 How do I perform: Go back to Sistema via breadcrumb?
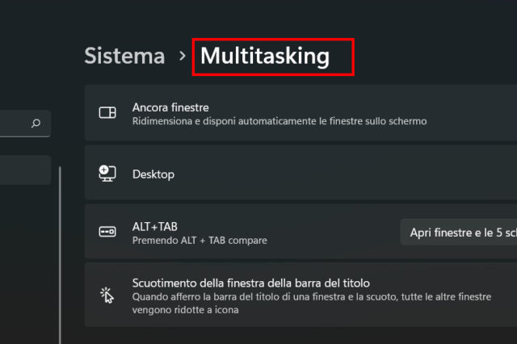coord(124,56)
